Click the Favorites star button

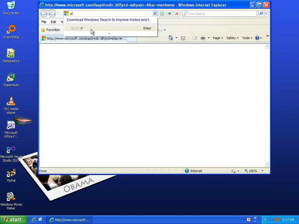(50, 30)
